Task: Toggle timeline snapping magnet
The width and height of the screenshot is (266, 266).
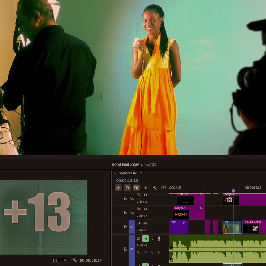Action: 127,188
